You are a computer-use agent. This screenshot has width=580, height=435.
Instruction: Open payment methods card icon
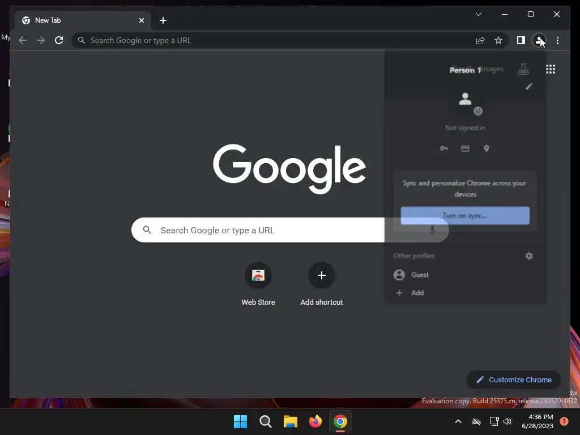465,148
